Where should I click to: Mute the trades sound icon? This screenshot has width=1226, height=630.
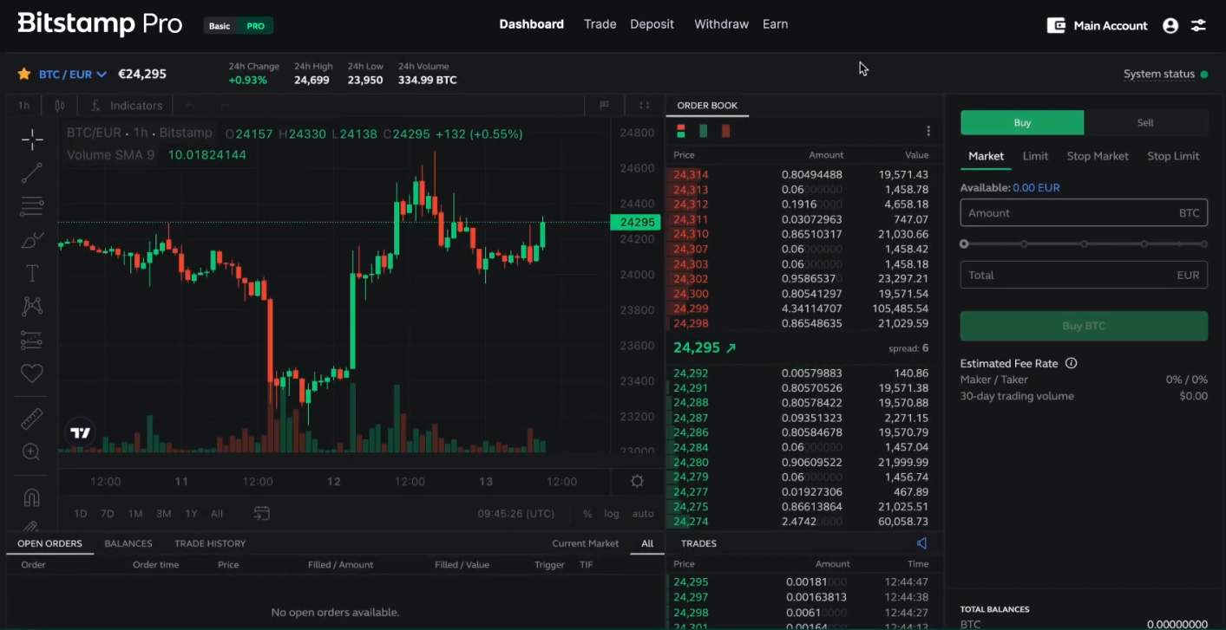(921, 543)
